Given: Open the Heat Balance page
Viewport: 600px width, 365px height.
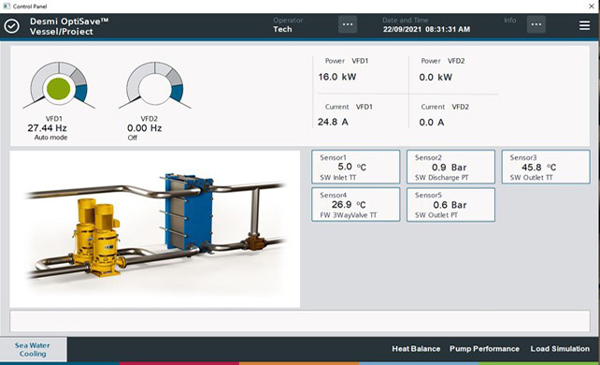Looking at the screenshot, I should click(x=416, y=349).
